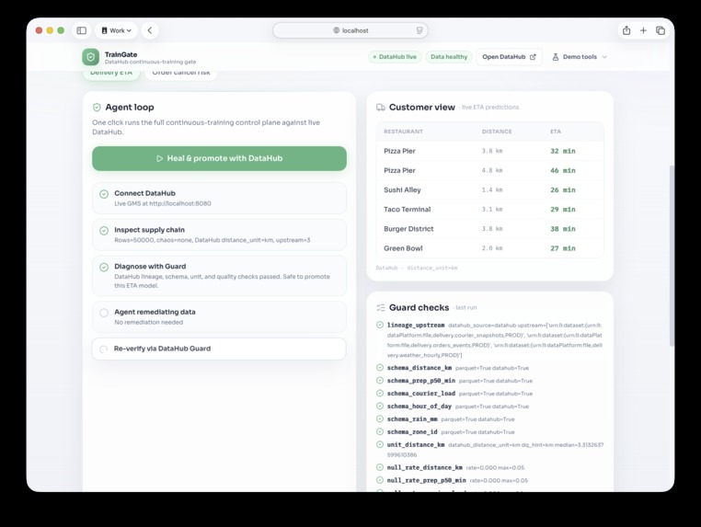Click the unit_distance_km check icon
The image size is (701, 527).
(380, 444)
